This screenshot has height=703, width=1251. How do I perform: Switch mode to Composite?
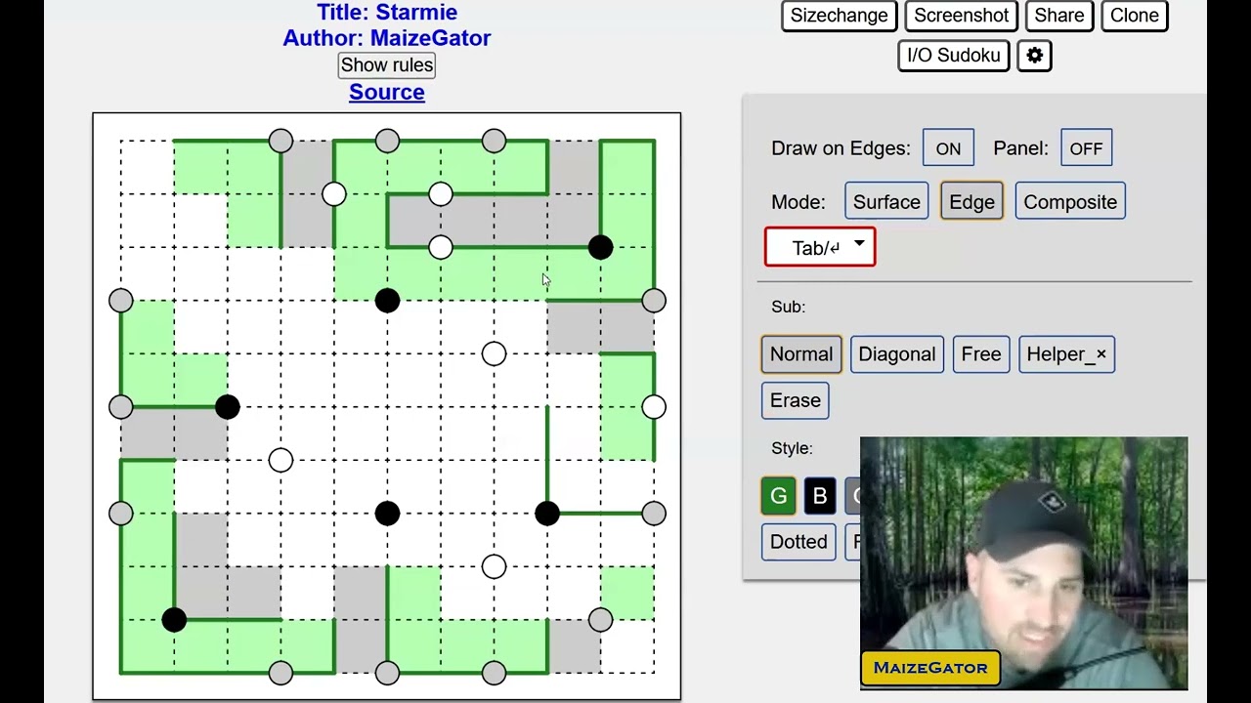click(1070, 202)
